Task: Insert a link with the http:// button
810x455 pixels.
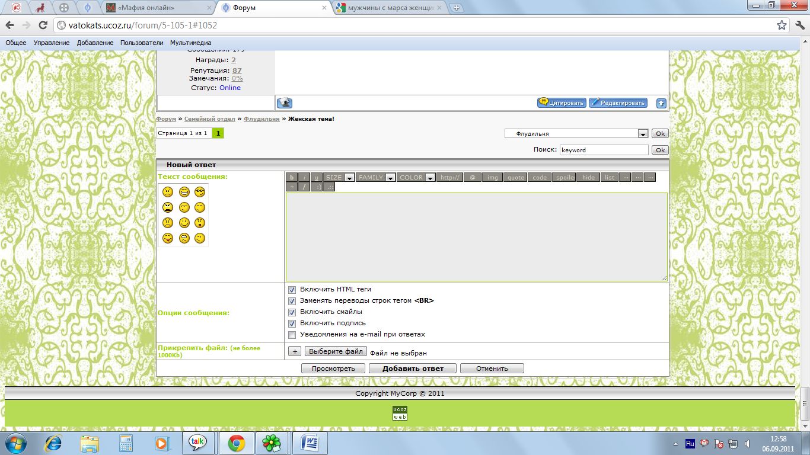Action: point(451,177)
